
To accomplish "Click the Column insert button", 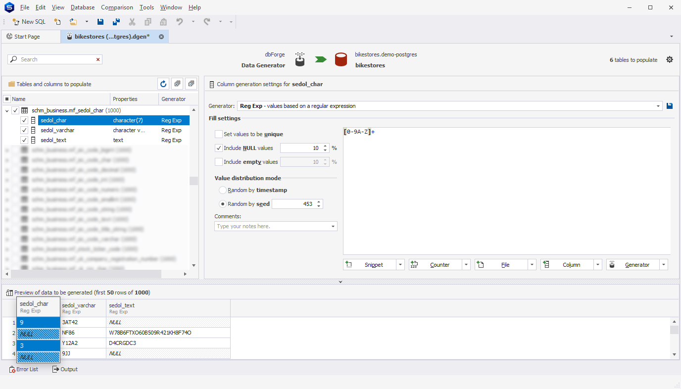I will tap(567, 265).
